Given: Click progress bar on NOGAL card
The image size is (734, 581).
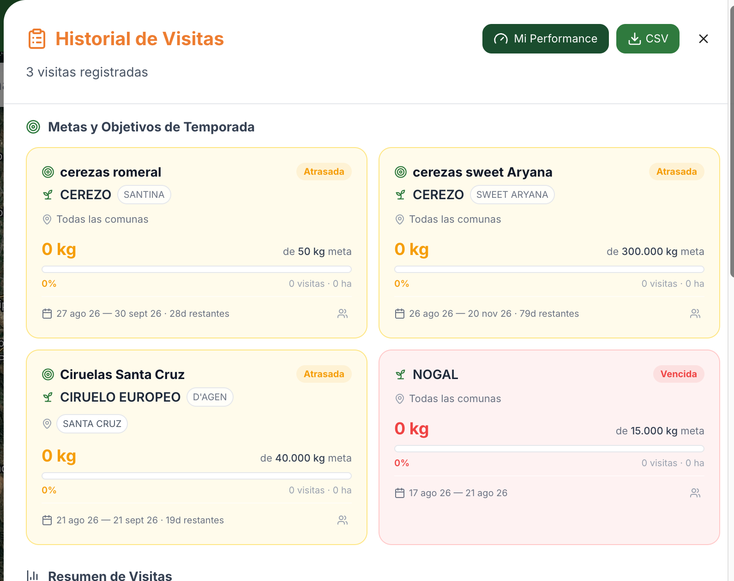Looking at the screenshot, I should [x=549, y=449].
